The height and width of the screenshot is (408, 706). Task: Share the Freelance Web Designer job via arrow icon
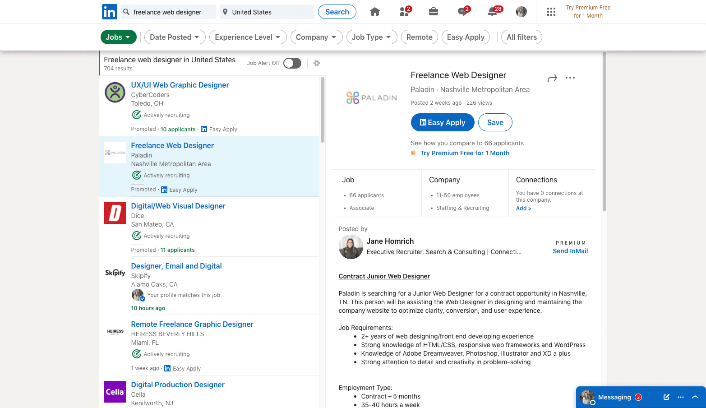coord(552,78)
